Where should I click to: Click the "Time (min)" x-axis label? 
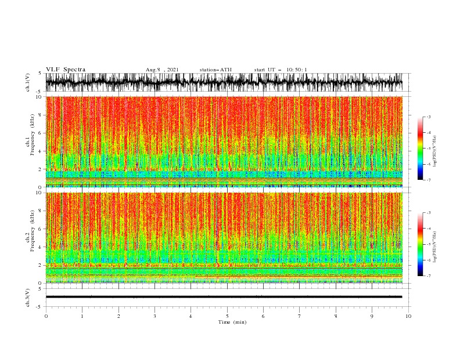232,322
